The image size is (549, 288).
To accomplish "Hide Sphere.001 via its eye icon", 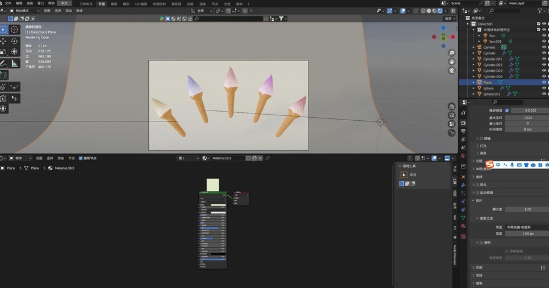I will point(544,94).
